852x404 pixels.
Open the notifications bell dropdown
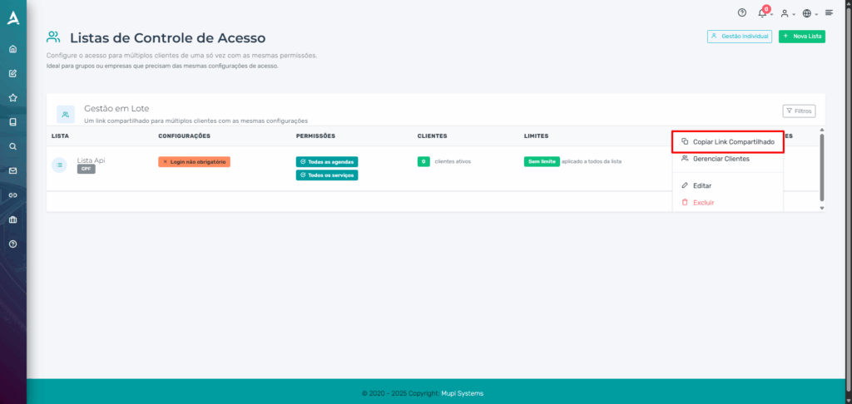tap(763, 13)
